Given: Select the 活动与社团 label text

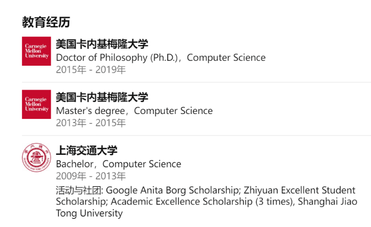Looking at the screenshot, I should 80,190.
